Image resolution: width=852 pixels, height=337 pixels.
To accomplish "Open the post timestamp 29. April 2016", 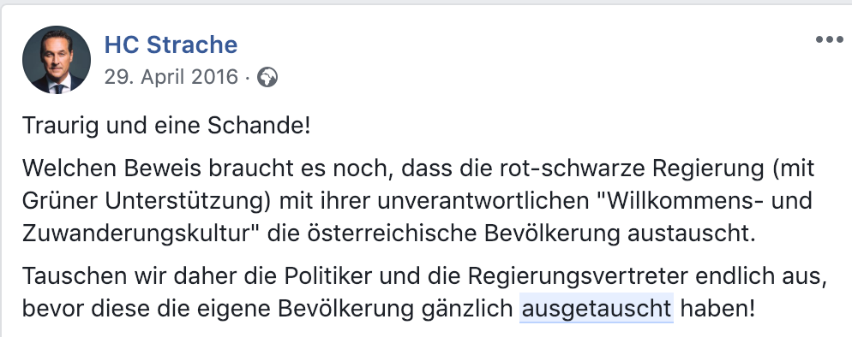I will pyautogui.click(x=171, y=77).
